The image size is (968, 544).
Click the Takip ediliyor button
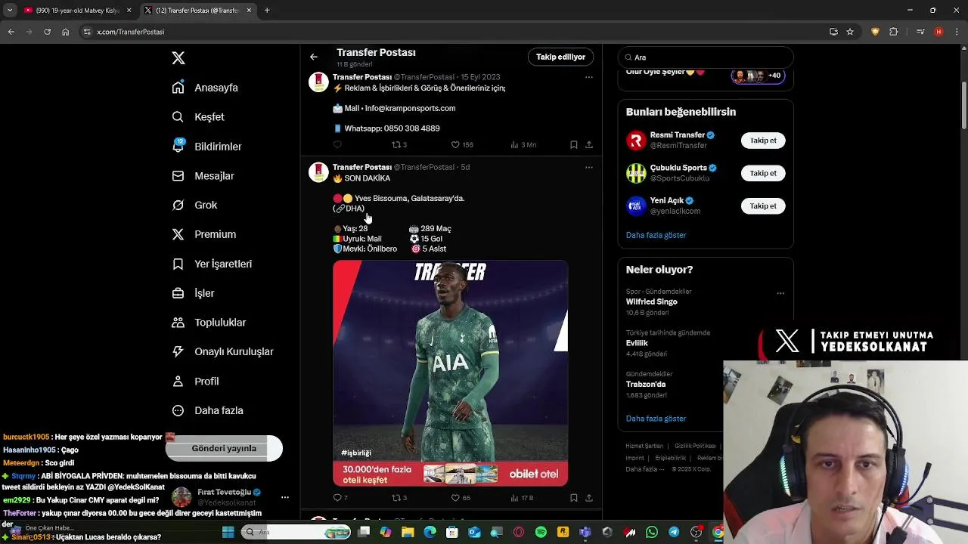[560, 57]
